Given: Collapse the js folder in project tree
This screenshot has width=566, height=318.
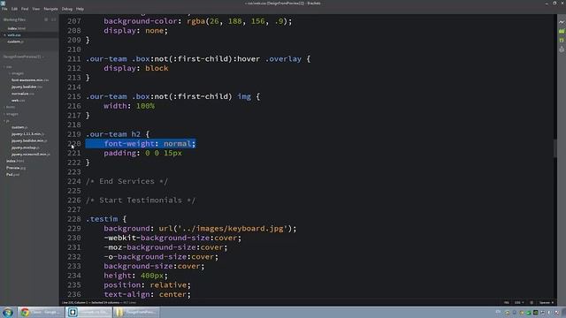Looking at the screenshot, I should (6, 121).
